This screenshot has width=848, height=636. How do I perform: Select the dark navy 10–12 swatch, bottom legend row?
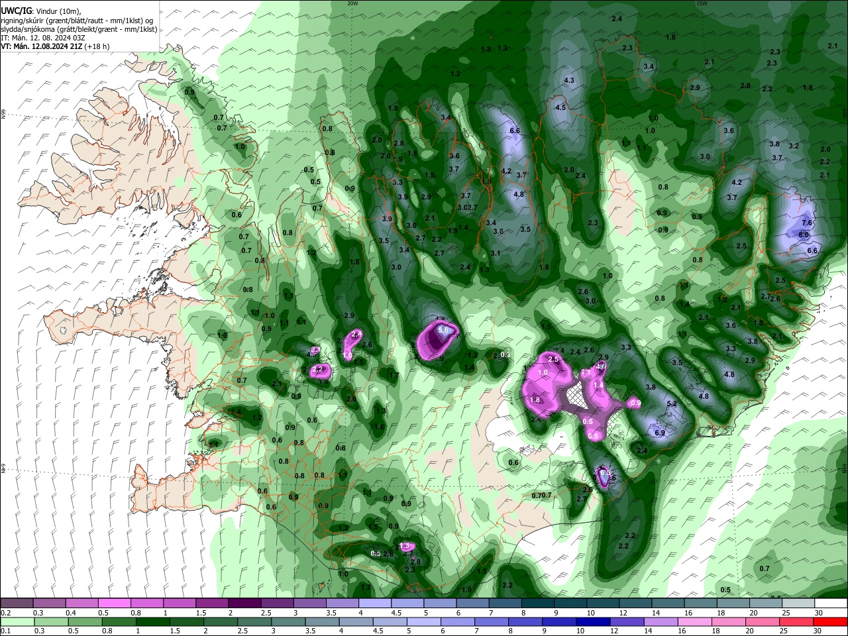point(594,621)
